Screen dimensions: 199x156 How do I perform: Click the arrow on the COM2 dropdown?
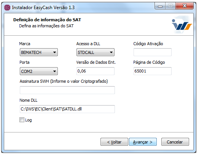click(x=54, y=71)
